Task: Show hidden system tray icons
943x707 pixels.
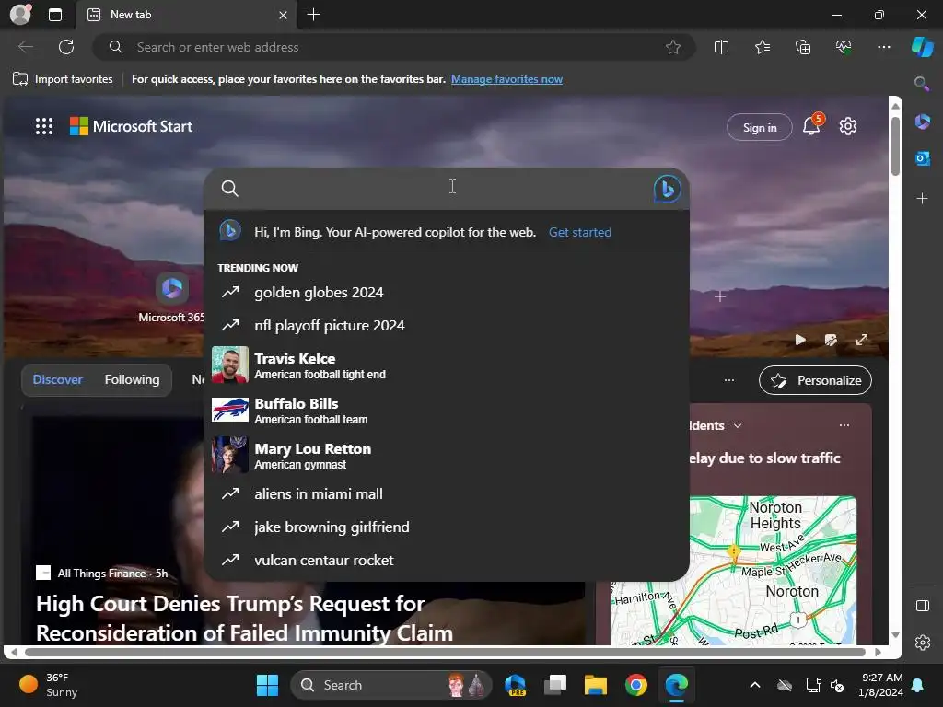Action: click(x=755, y=685)
